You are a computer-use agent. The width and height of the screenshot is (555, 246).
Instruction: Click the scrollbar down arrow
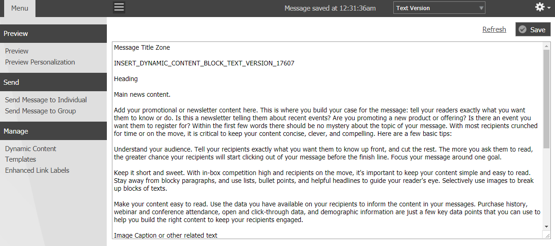547,227
